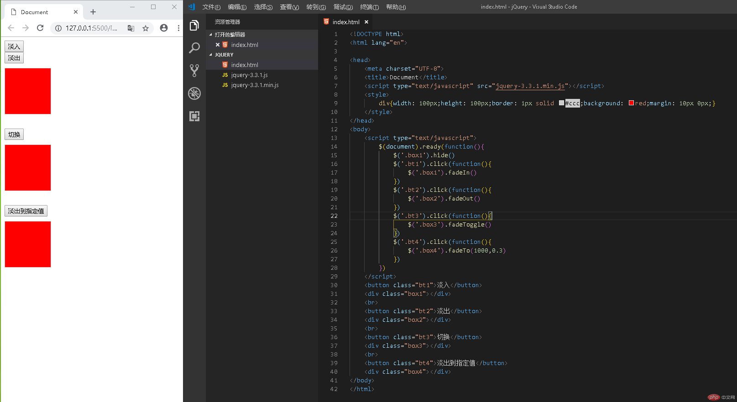Viewport: 737px width, 402px height.
Task: Open the Chrome three-dot menu
Action: coord(178,28)
